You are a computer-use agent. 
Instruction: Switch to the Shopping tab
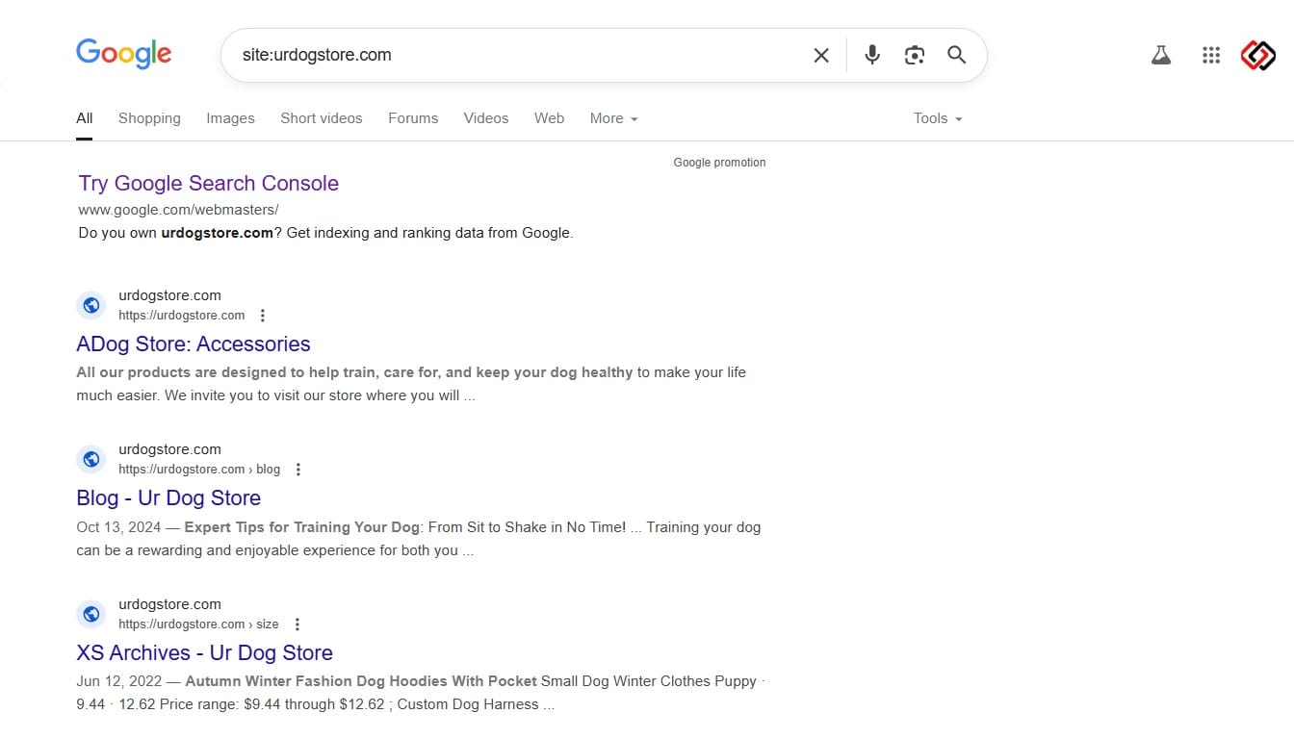[149, 118]
